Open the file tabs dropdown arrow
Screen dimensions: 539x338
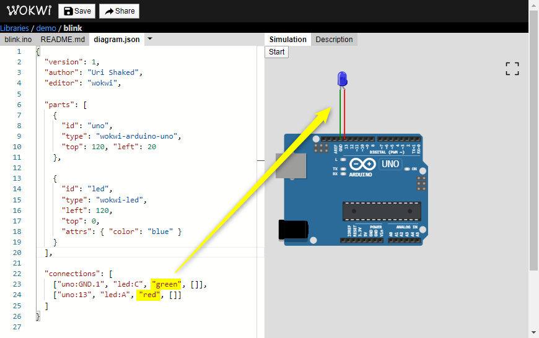[150, 39]
